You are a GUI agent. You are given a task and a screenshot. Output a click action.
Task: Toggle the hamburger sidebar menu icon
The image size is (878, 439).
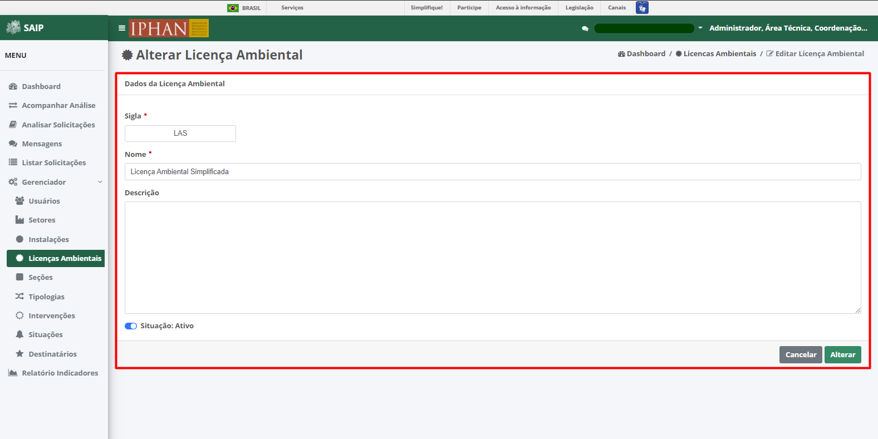pos(122,28)
